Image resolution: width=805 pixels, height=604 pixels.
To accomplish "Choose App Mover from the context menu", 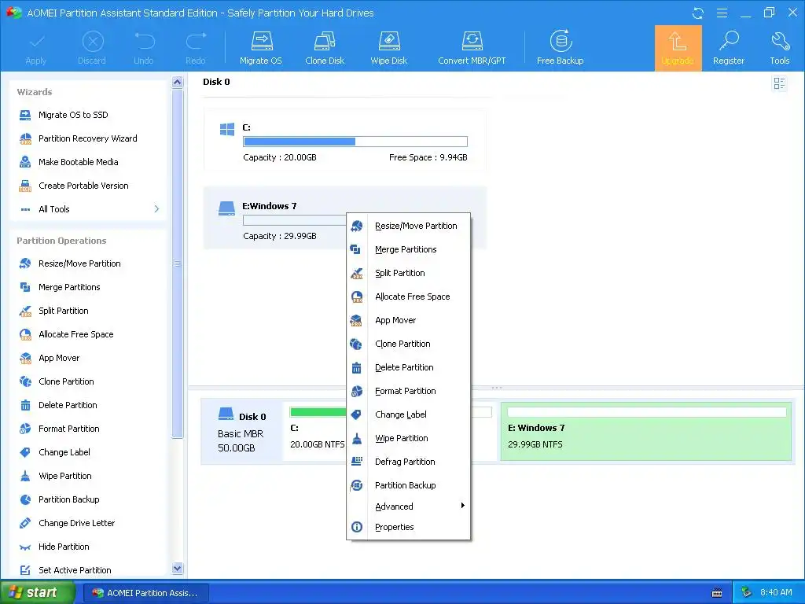I will pyautogui.click(x=409, y=321).
